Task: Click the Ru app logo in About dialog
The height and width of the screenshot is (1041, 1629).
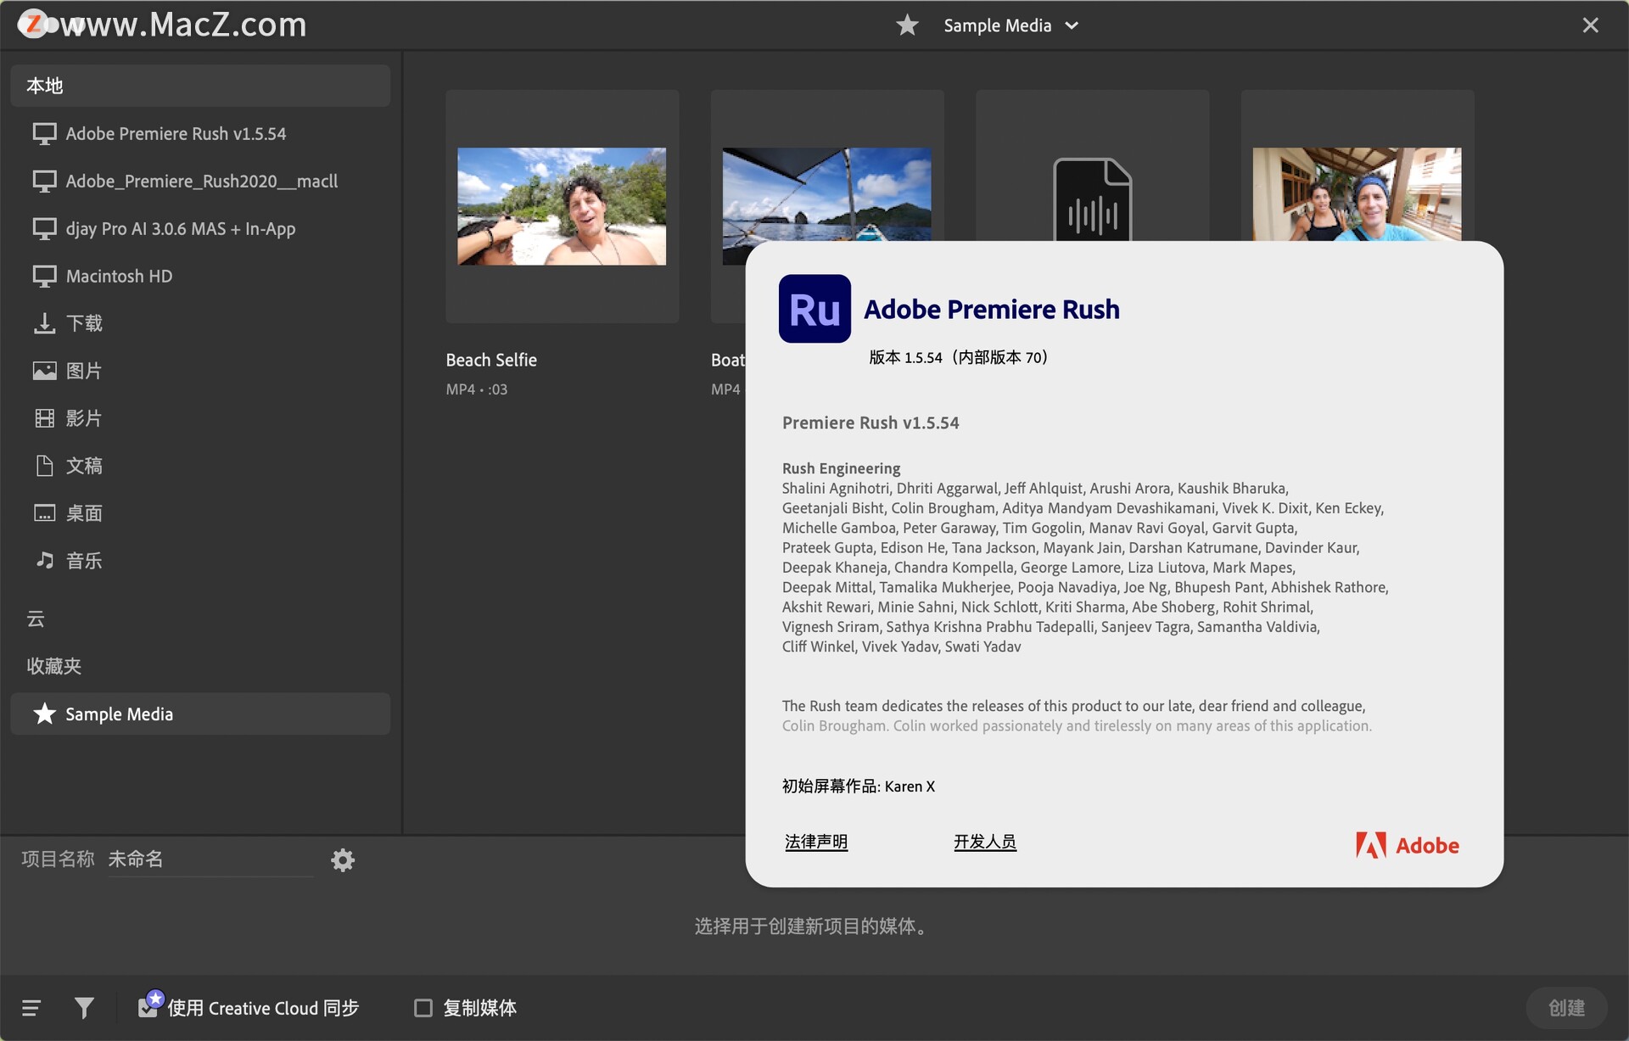Action: click(x=814, y=309)
